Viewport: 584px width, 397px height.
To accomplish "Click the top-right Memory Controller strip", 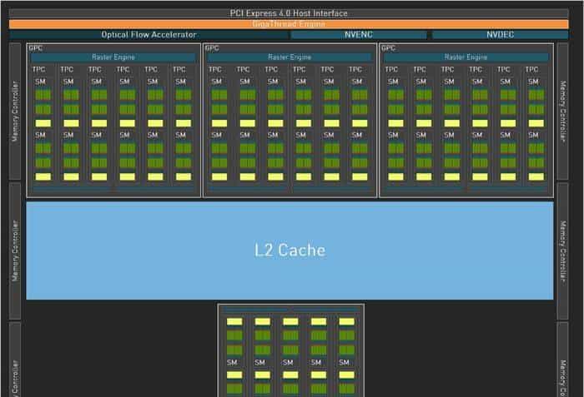I will point(563,111).
